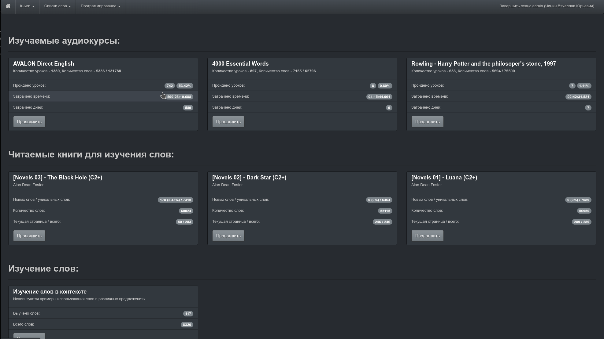
Task: Open the Книги dropdown menu
Action: point(27,6)
